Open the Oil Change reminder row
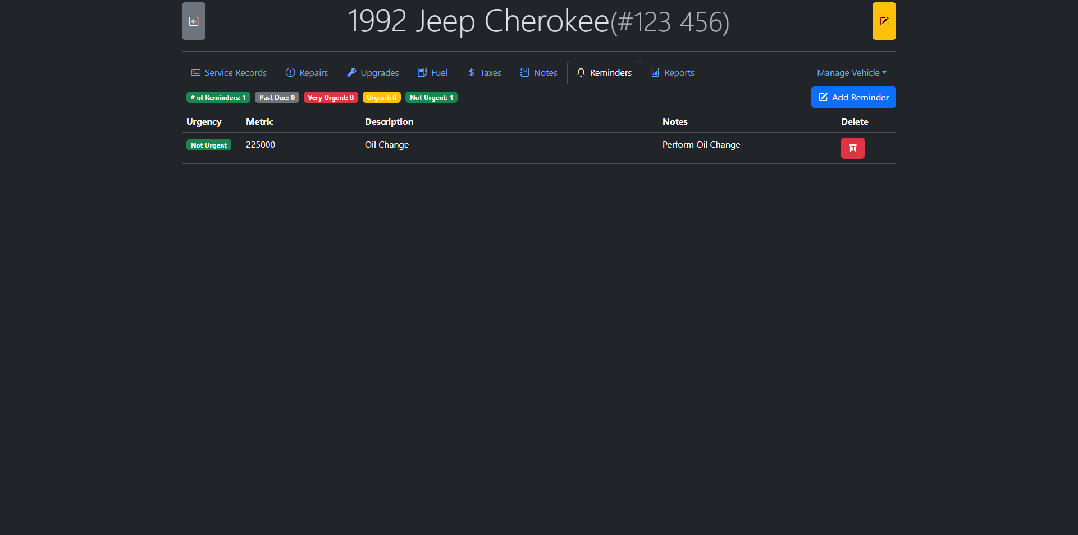This screenshot has width=1078, height=535. point(387,145)
